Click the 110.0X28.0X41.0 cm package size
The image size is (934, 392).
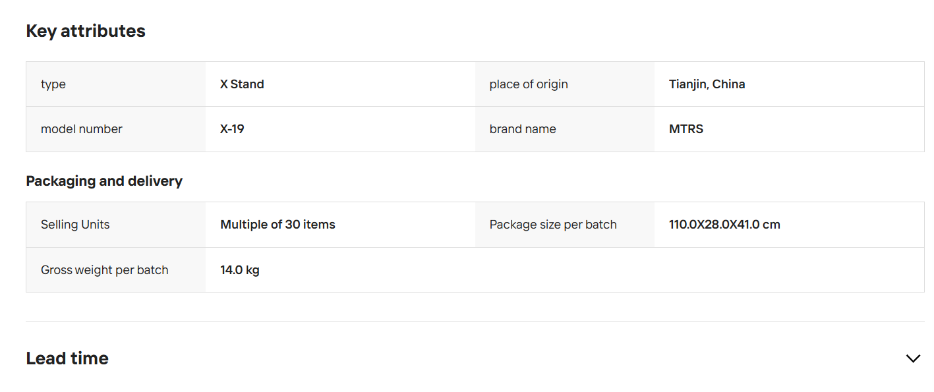click(724, 225)
